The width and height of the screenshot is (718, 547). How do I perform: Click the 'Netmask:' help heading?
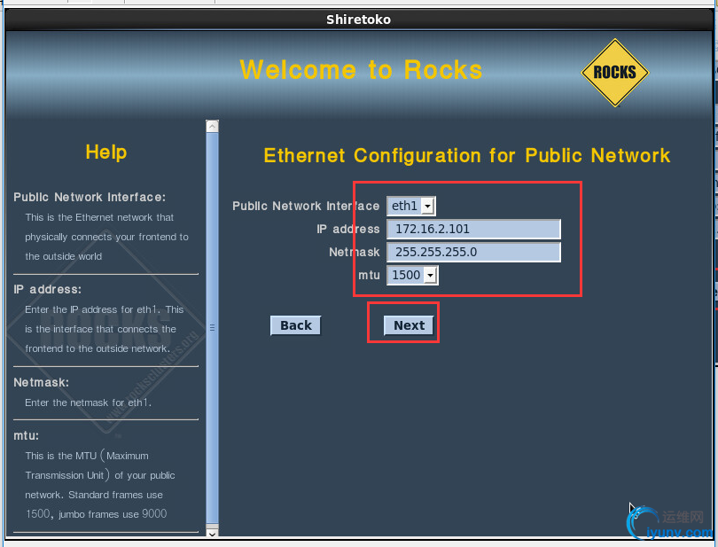[41, 382]
